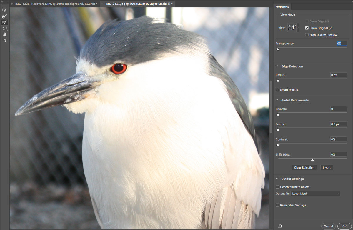Select the Lasso tool

[x=4, y=29]
